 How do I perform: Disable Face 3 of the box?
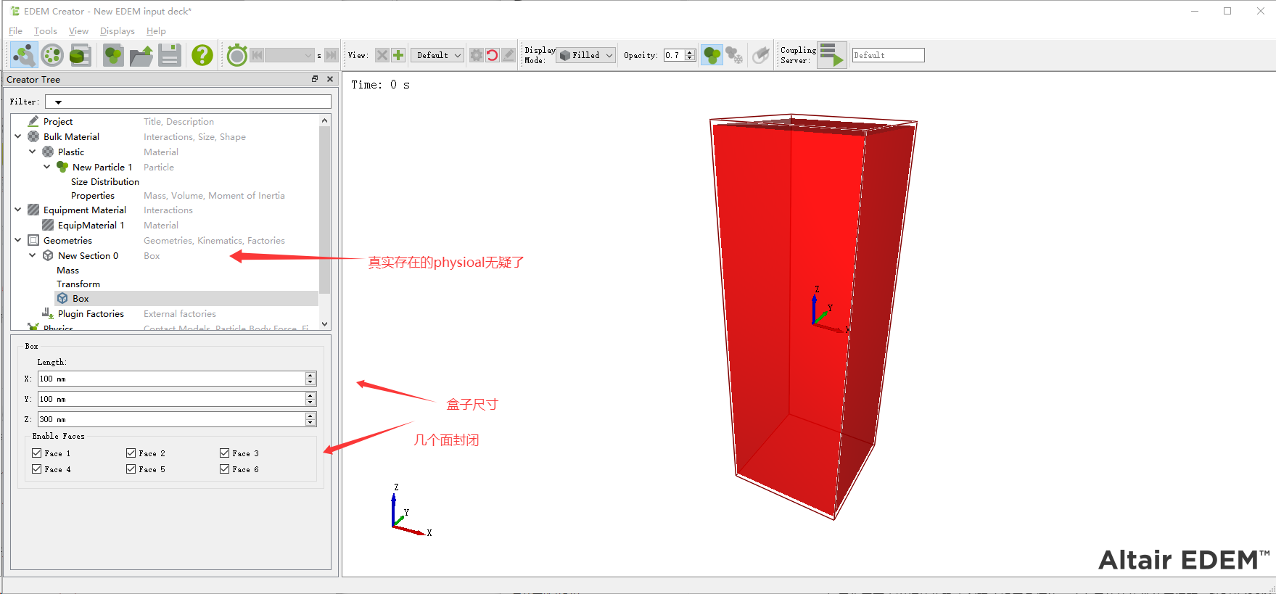(225, 453)
